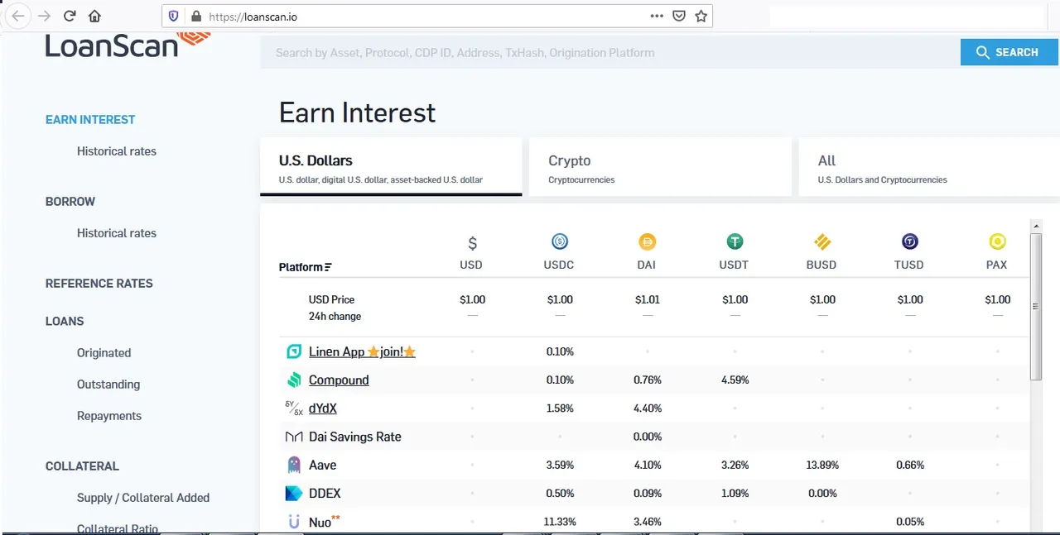Open Supply / Collateral Added page
The height and width of the screenshot is (535, 1060).
click(x=143, y=498)
